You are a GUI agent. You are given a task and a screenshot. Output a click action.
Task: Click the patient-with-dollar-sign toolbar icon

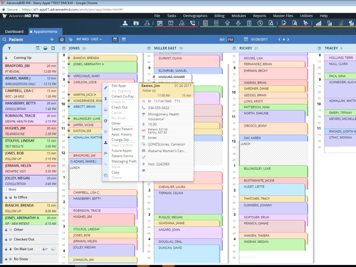click(147, 23)
